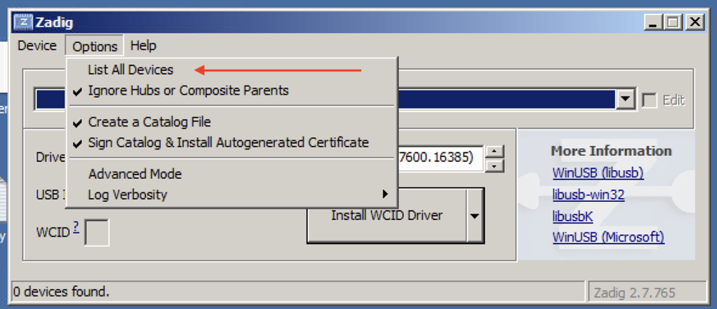
Task: Toggle the Edit checkbox
Action: coord(649,100)
